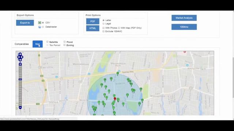The height and width of the screenshot is (131, 234).
Task: Print report as PDF
Action: (x=93, y=21)
